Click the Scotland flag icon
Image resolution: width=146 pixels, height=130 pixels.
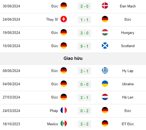pyautogui.click(x=105, y=46)
